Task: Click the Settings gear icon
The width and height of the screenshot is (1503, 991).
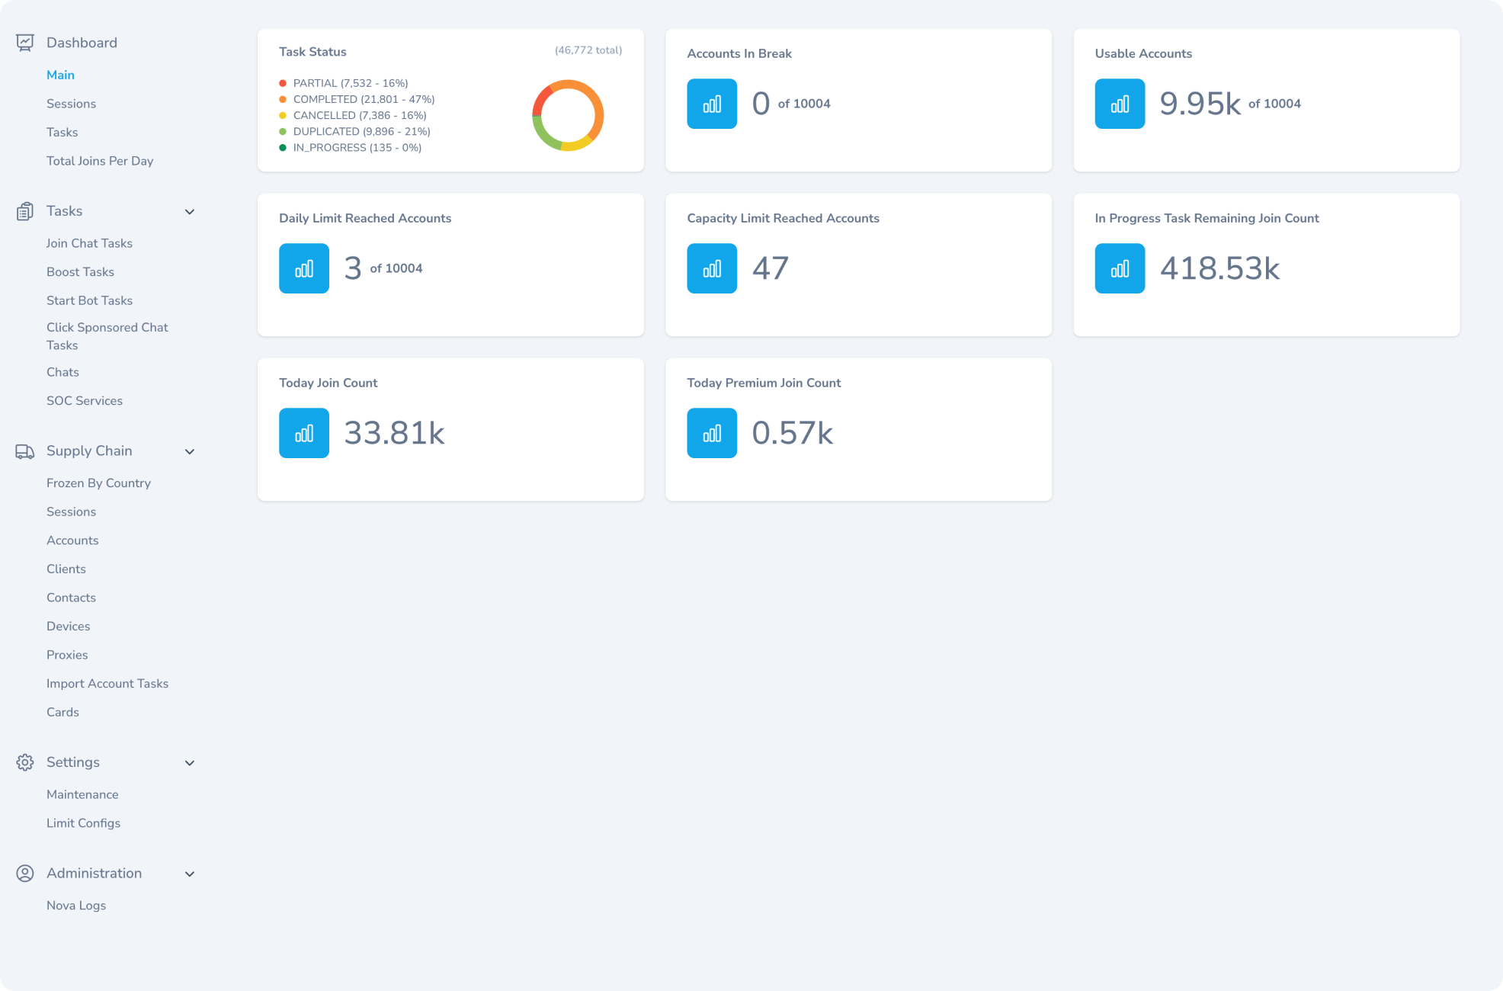Action: (x=25, y=762)
